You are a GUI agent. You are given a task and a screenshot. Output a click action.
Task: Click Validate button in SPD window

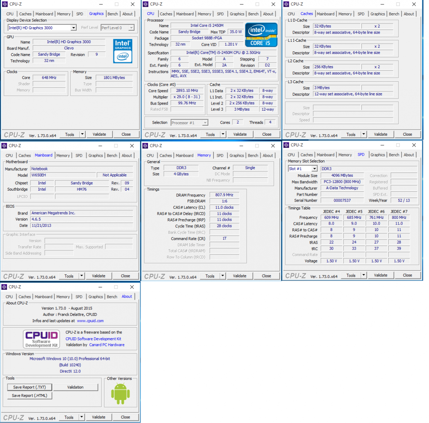381,275
